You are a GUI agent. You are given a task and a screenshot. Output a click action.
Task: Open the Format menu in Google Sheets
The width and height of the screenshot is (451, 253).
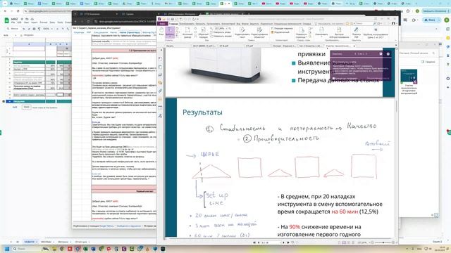pyautogui.click(x=44, y=22)
